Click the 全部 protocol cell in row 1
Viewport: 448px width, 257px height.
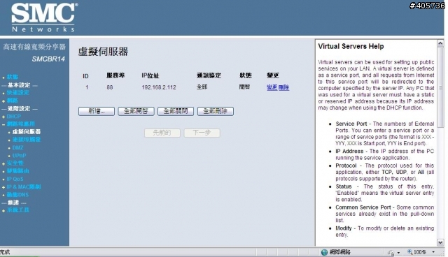click(x=202, y=87)
